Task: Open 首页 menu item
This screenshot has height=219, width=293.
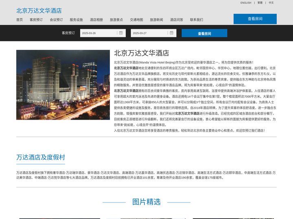Action: tap(20, 20)
